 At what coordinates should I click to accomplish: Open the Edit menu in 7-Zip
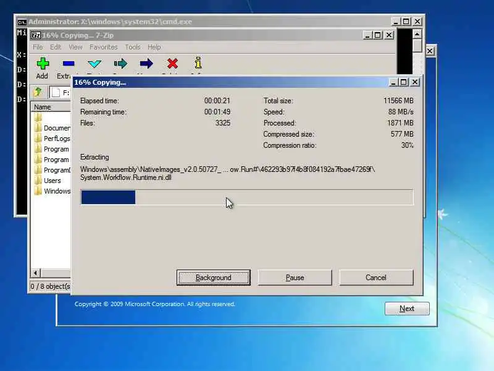(x=56, y=47)
